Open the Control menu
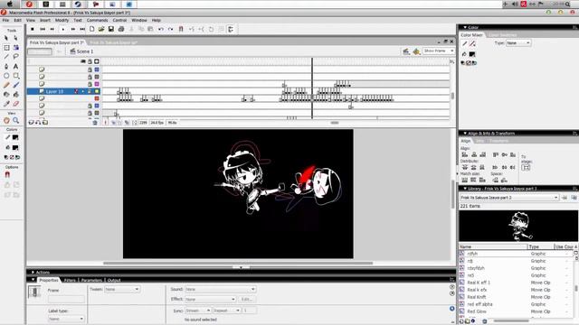 click(119, 20)
